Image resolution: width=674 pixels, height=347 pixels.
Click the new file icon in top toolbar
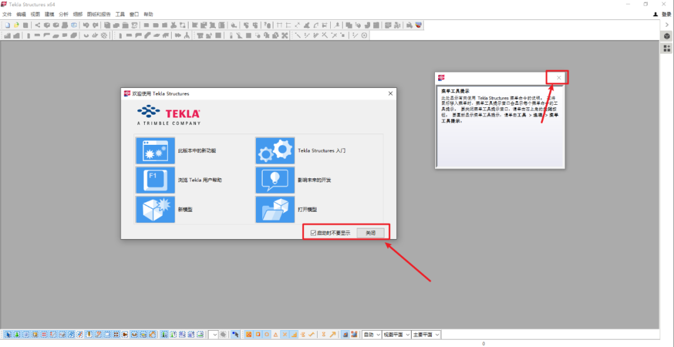tap(7, 25)
